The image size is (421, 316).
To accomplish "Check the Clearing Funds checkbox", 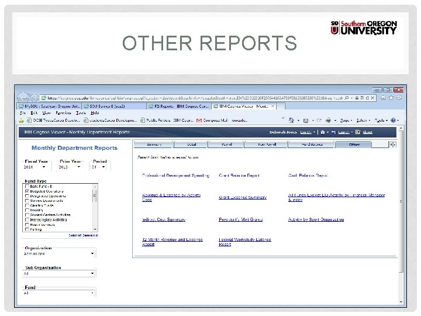I will [x=27, y=205].
